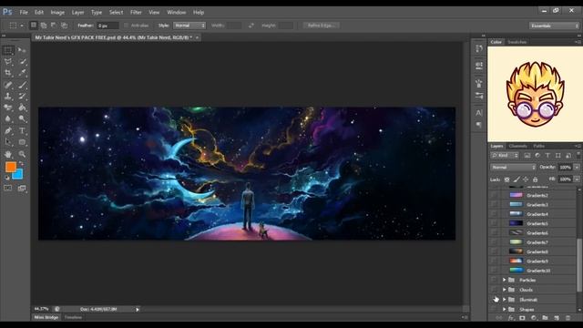This screenshot has height=328, width=583.
Task: Select the Healing Brush tool
Action: [x=8, y=85]
